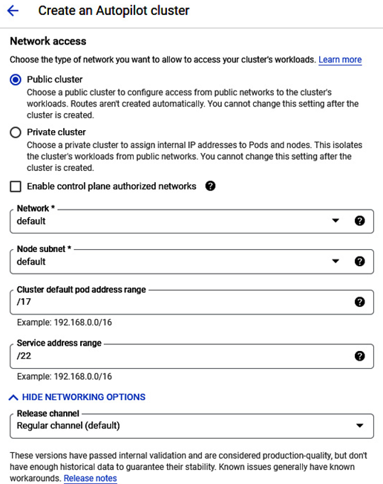
Task: Click the Cluster default pod address range field
Action: [x=192, y=302]
